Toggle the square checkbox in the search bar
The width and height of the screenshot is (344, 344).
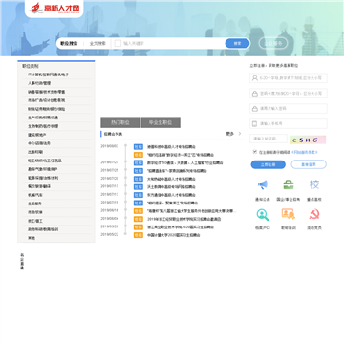point(118,43)
